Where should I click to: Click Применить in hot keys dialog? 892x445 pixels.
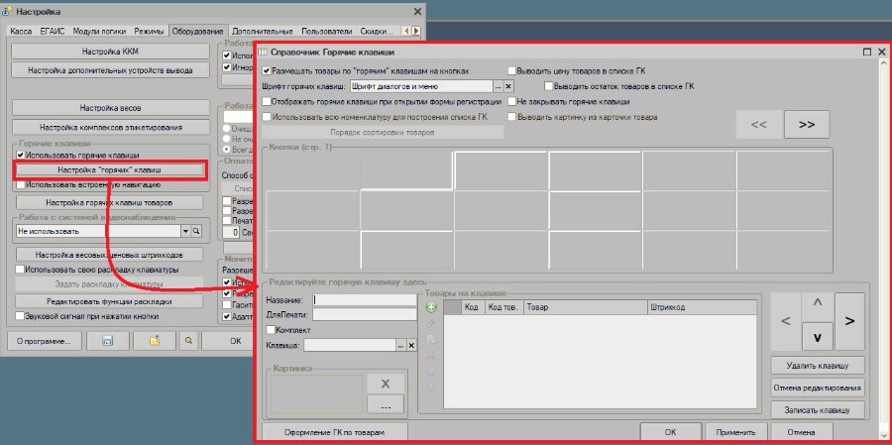736,432
